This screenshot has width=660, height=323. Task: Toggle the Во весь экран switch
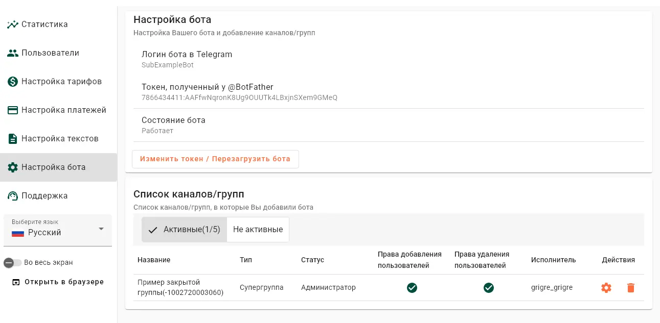[x=13, y=263]
